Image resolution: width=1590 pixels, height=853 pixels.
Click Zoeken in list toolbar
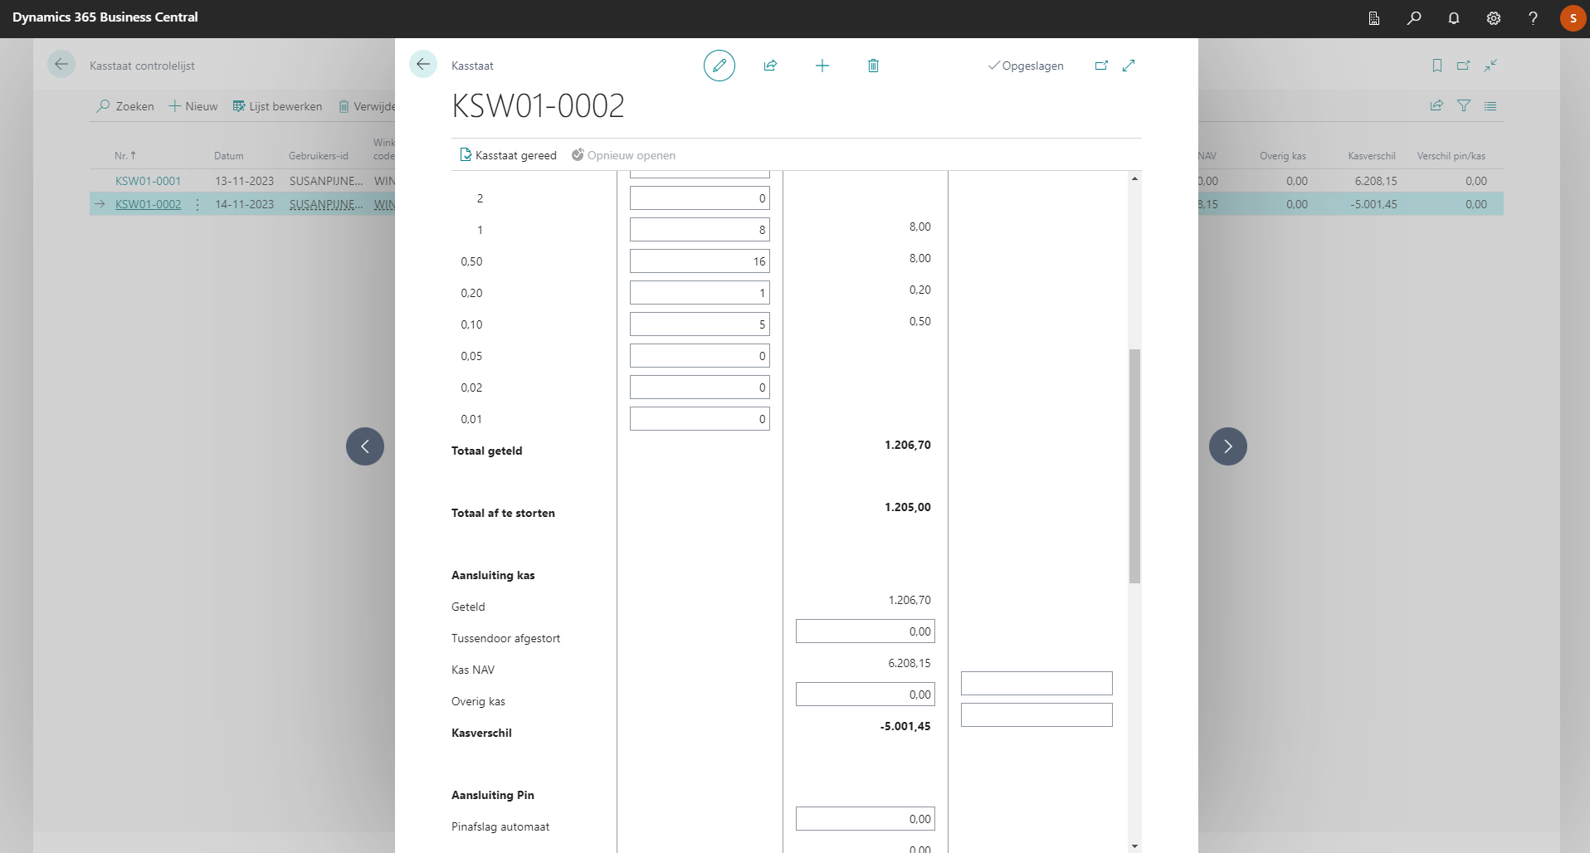(x=125, y=106)
